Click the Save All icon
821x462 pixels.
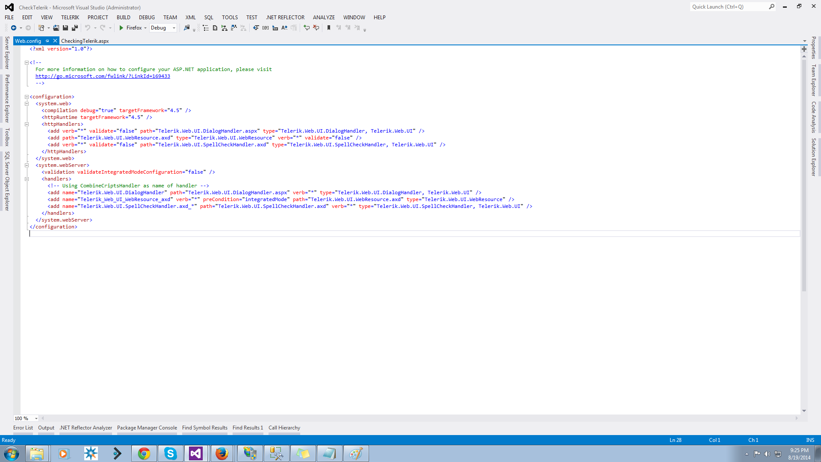click(x=75, y=28)
